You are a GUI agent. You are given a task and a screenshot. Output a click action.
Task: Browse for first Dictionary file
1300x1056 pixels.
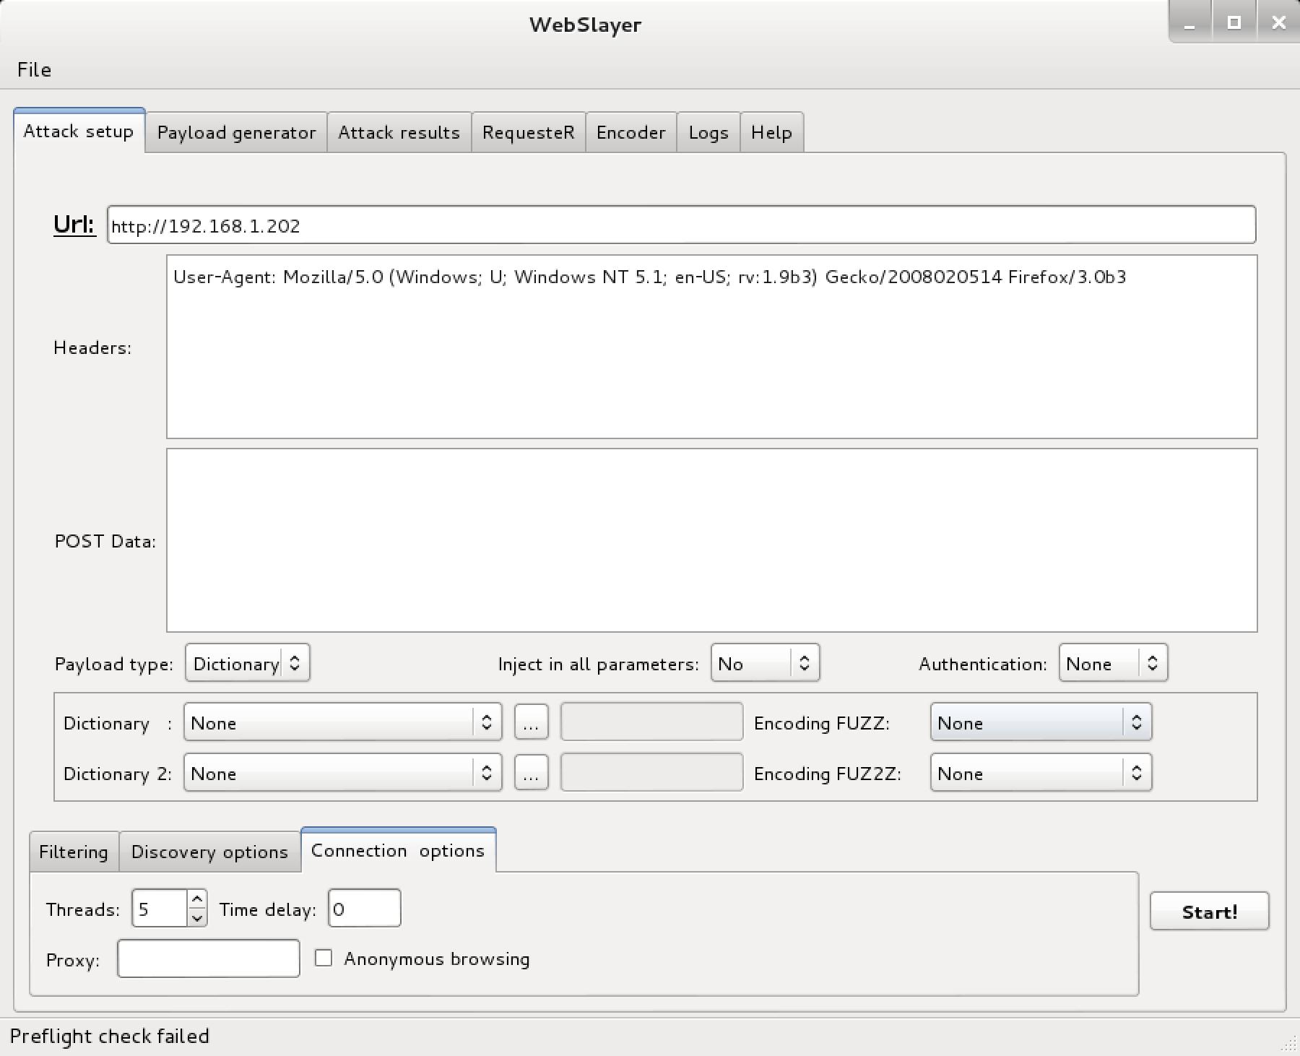tap(531, 723)
